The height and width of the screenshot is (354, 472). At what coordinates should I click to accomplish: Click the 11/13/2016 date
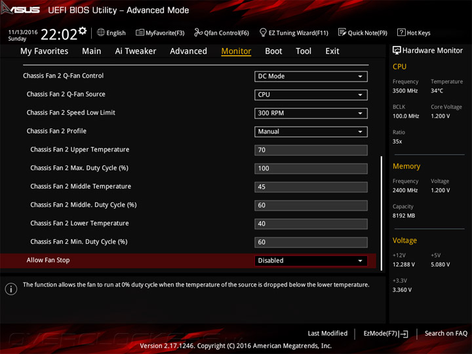coord(23,32)
